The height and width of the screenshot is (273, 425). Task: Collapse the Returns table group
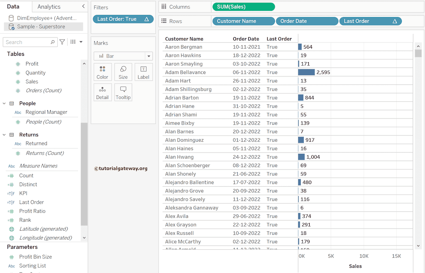(4, 135)
